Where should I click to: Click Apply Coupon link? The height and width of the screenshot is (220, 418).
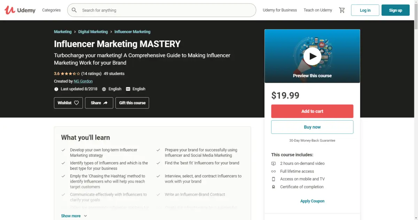pyautogui.click(x=312, y=201)
